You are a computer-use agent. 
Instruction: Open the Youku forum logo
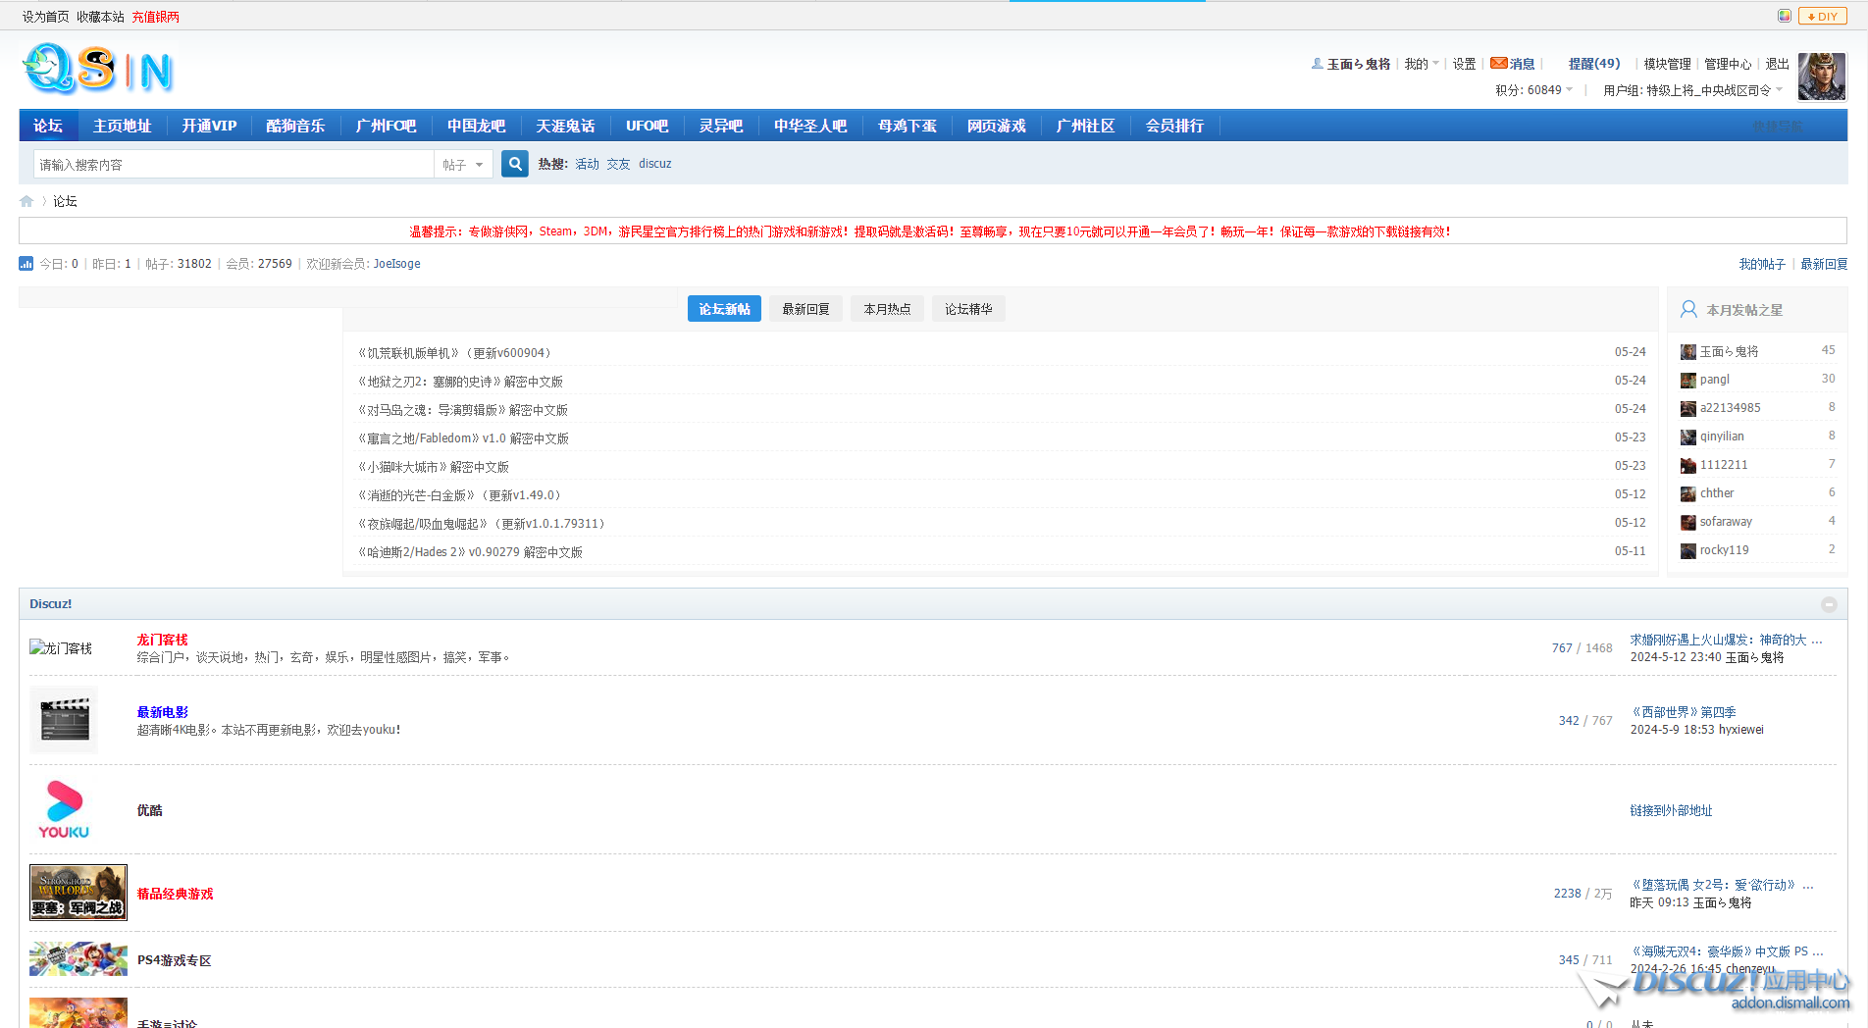[64, 810]
